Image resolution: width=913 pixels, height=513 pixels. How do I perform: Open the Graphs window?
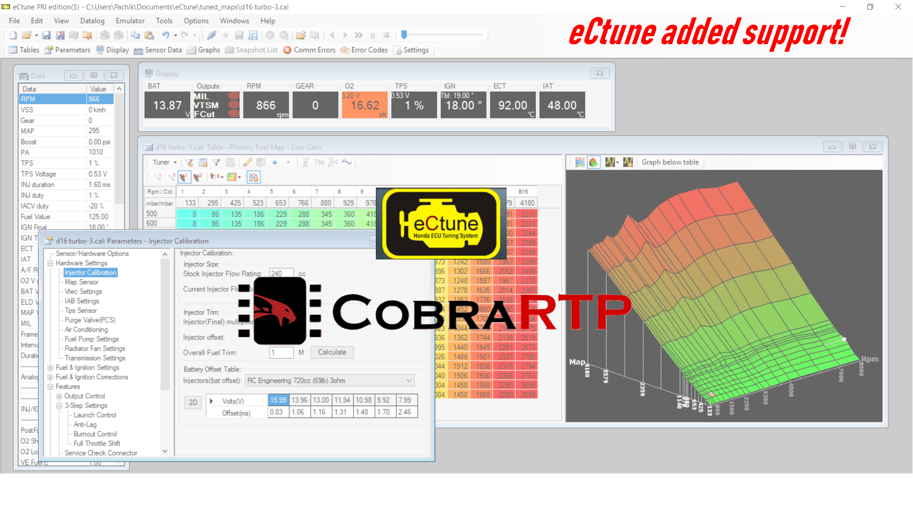coord(204,50)
